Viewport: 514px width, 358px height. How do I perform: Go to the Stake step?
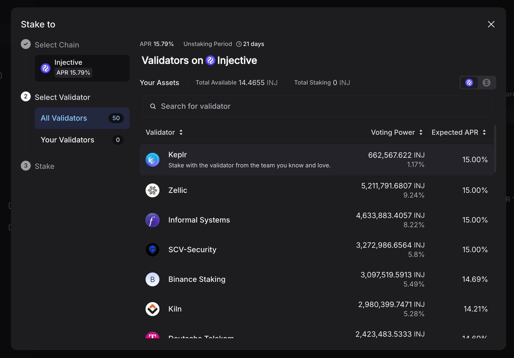(38, 166)
